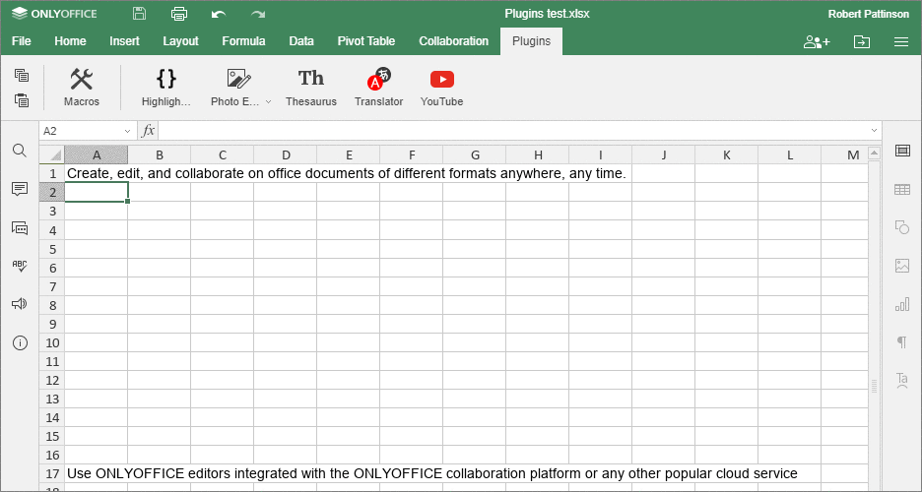Toggle spell checking in sidebar
Screen dimensions: 922x492
pyautogui.click(x=20, y=266)
